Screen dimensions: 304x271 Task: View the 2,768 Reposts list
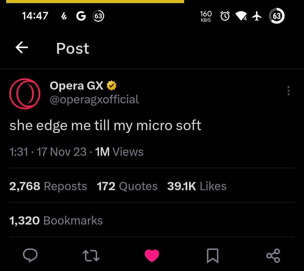coord(48,186)
